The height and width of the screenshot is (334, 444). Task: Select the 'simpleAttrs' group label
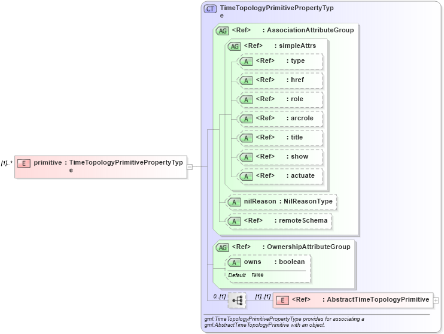pos(297,45)
